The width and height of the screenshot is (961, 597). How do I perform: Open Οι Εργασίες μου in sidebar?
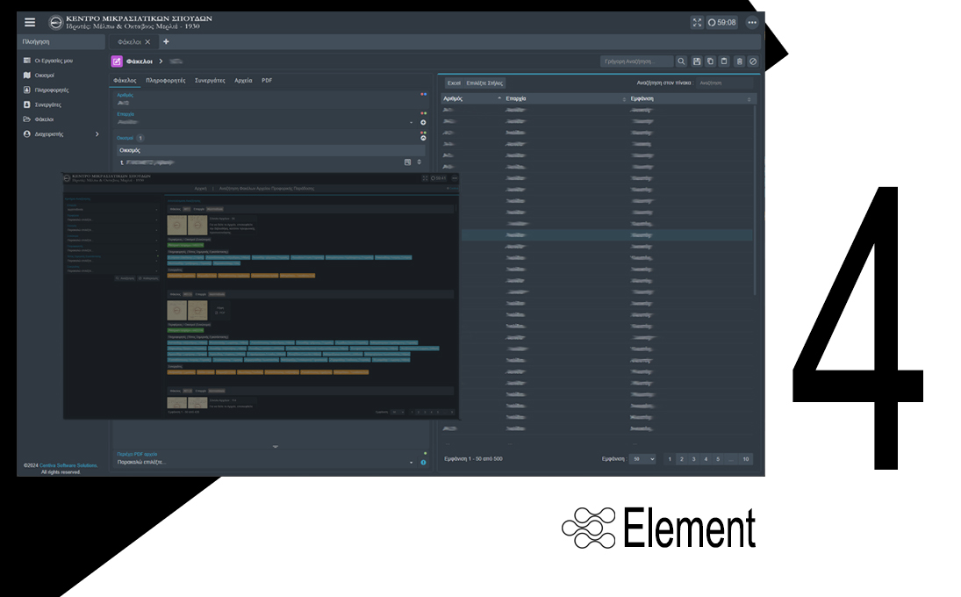(54, 61)
